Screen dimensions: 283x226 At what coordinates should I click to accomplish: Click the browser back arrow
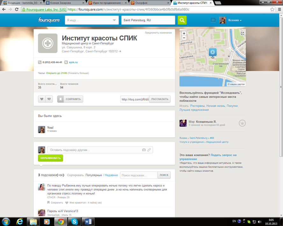pos(4,9)
